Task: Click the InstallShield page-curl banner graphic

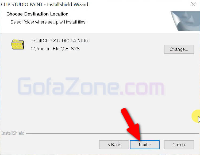Action: pos(185,21)
